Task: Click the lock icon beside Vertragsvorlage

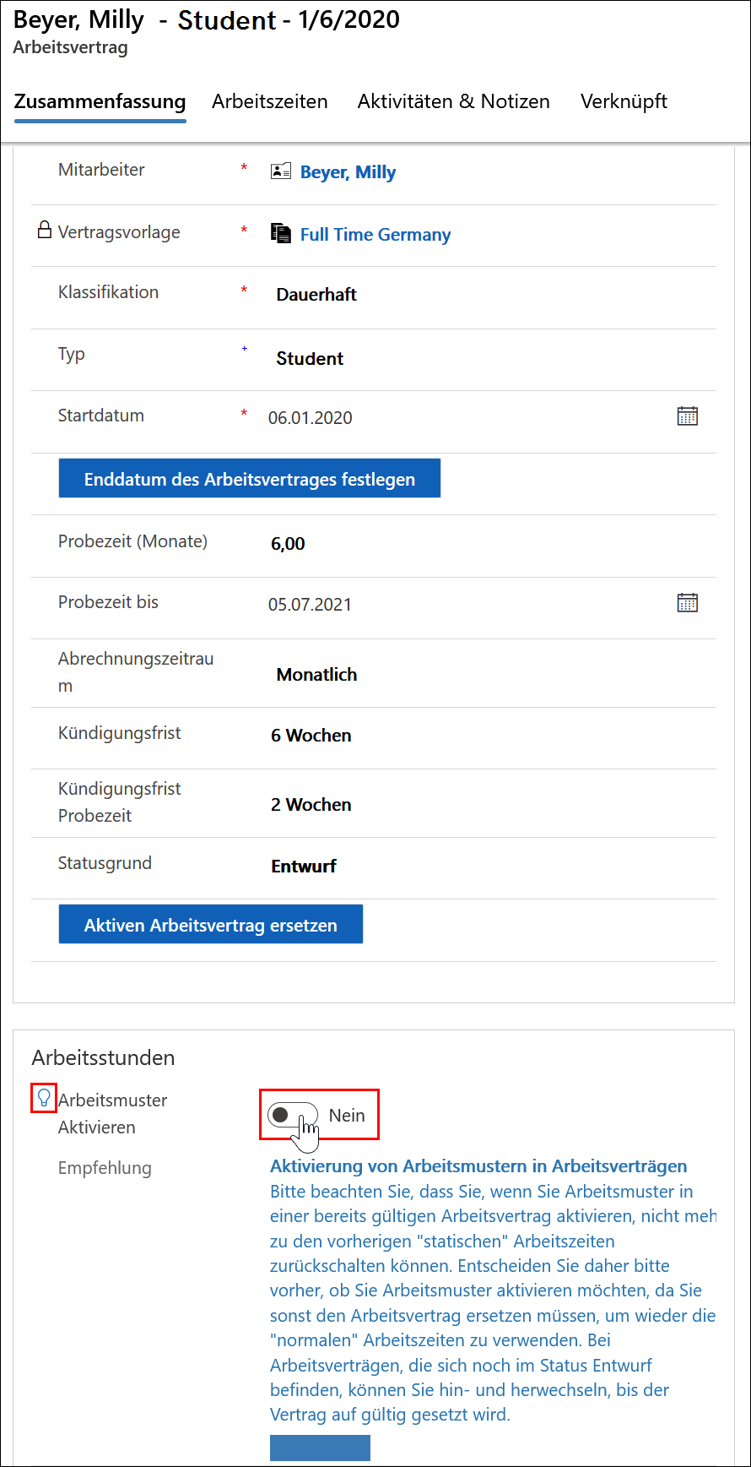Action: [45, 230]
